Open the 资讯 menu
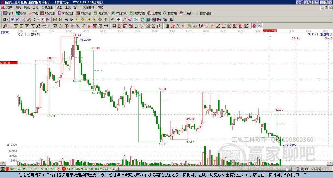Viewport: 333px width, 178px height. [x=27, y=7]
